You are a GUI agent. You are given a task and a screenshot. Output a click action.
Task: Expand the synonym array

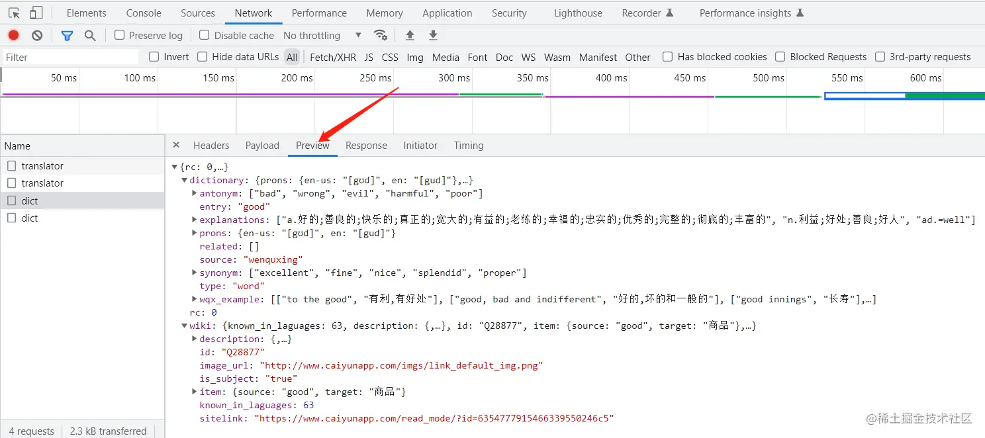pyautogui.click(x=194, y=273)
